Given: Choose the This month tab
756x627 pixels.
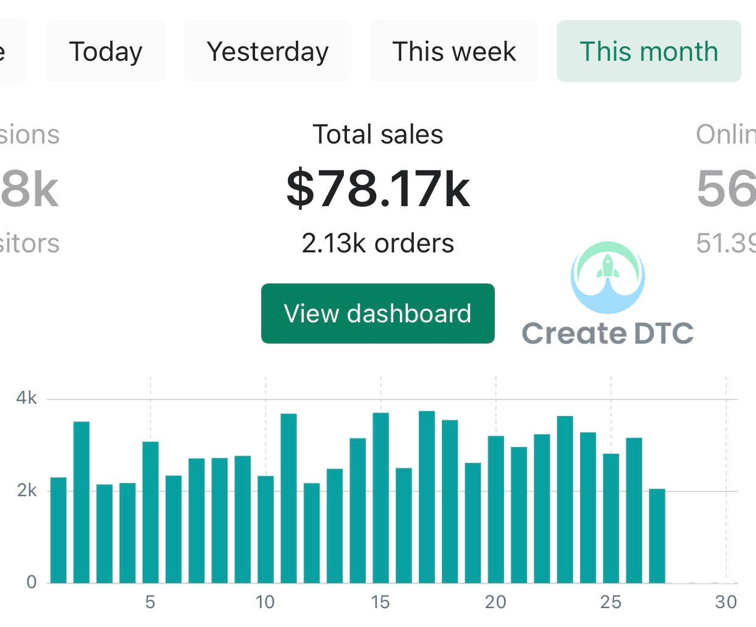Looking at the screenshot, I should tap(649, 52).
